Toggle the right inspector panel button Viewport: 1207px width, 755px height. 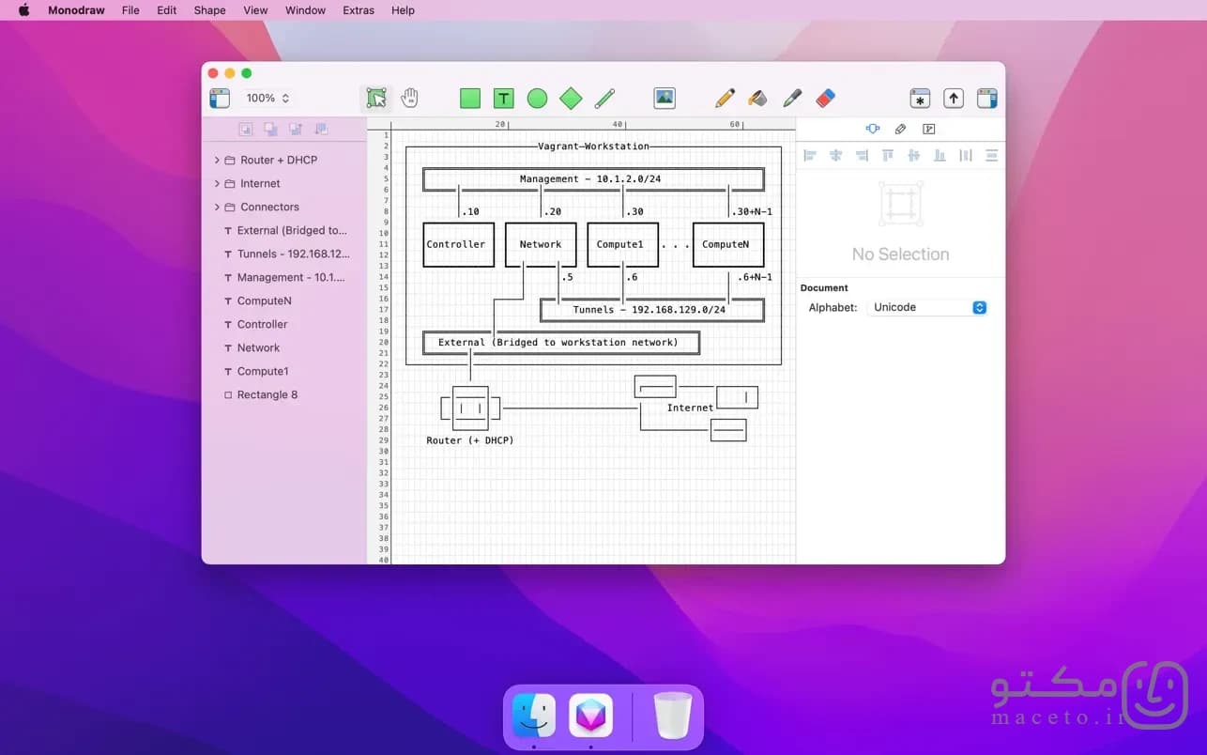coord(986,98)
